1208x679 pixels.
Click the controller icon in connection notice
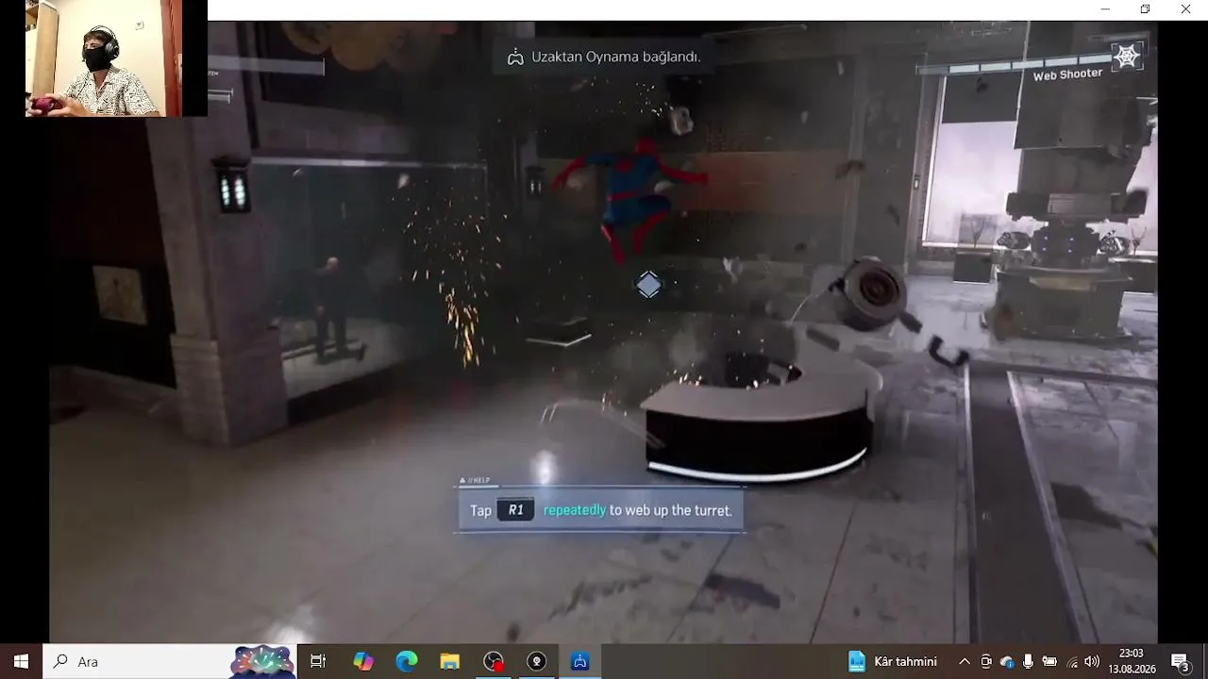515,58
